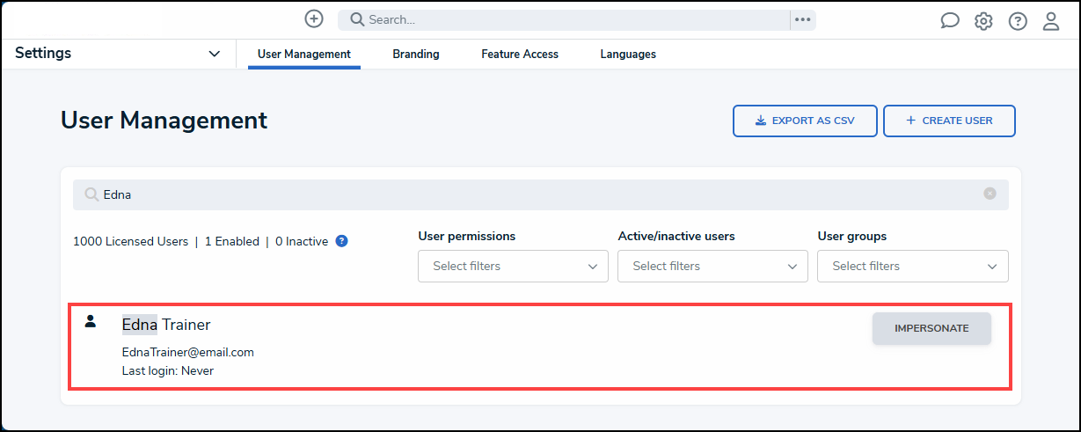Click the Export as CSV button
The height and width of the screenshot is (432, 1081).
(805, 121)
